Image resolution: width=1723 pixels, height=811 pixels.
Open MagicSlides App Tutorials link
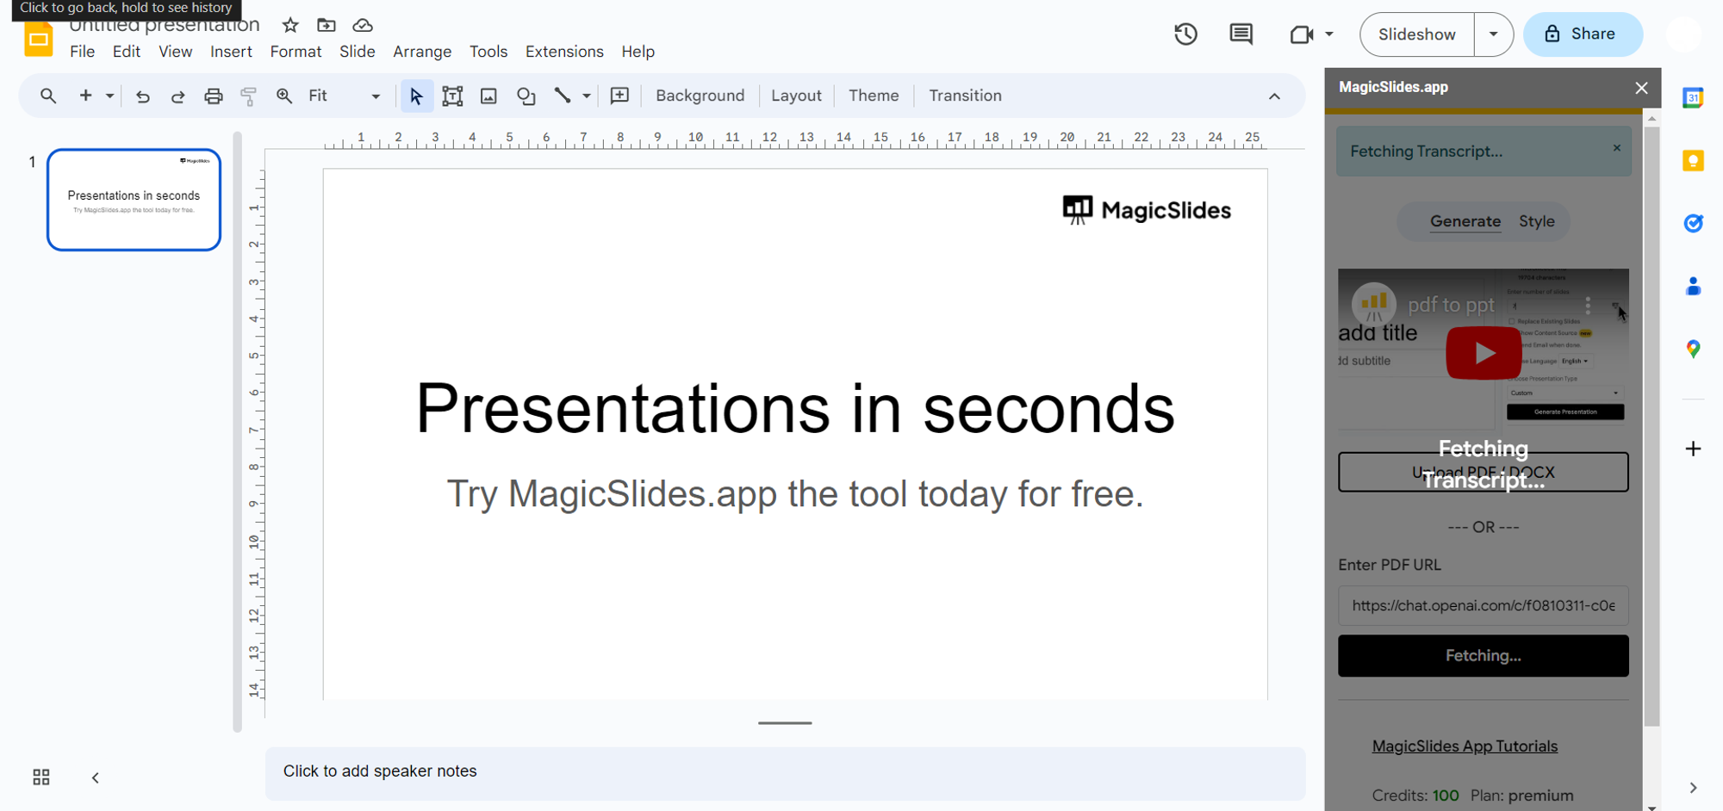click(1465, 746)
